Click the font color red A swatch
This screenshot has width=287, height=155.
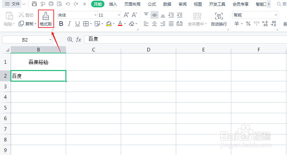point(120,24)
